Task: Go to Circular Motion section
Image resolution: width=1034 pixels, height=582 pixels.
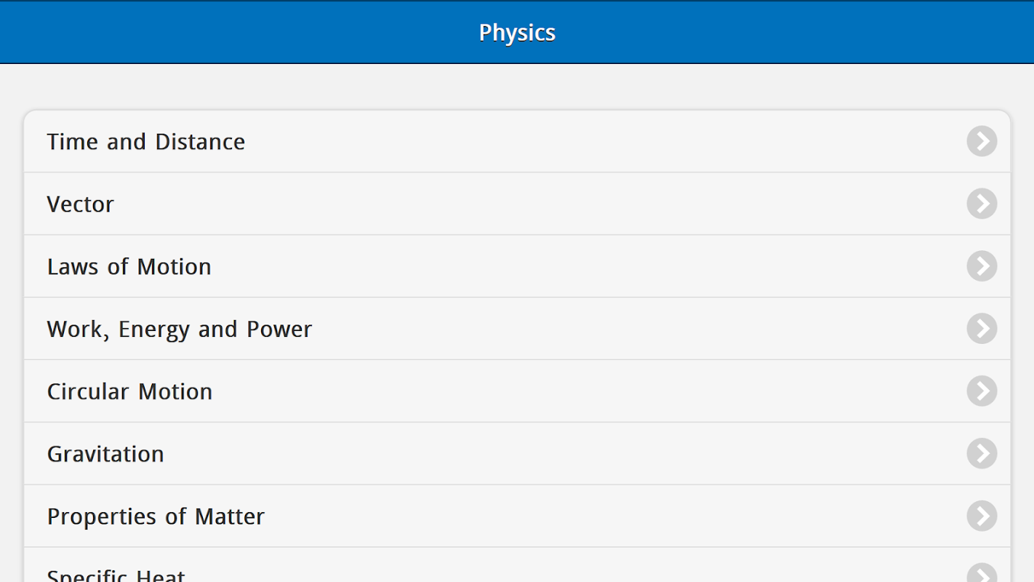Action: tap(130, 391)
